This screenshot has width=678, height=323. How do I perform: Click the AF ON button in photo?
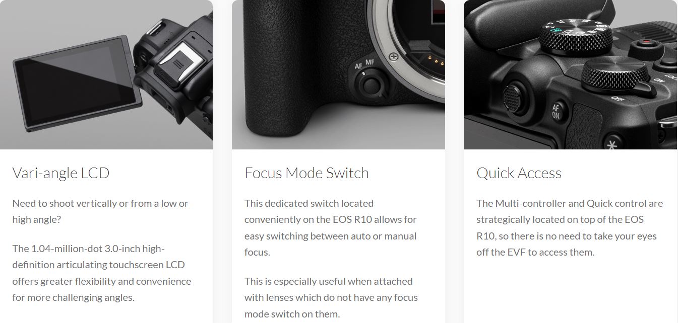(x=556, y=112)
